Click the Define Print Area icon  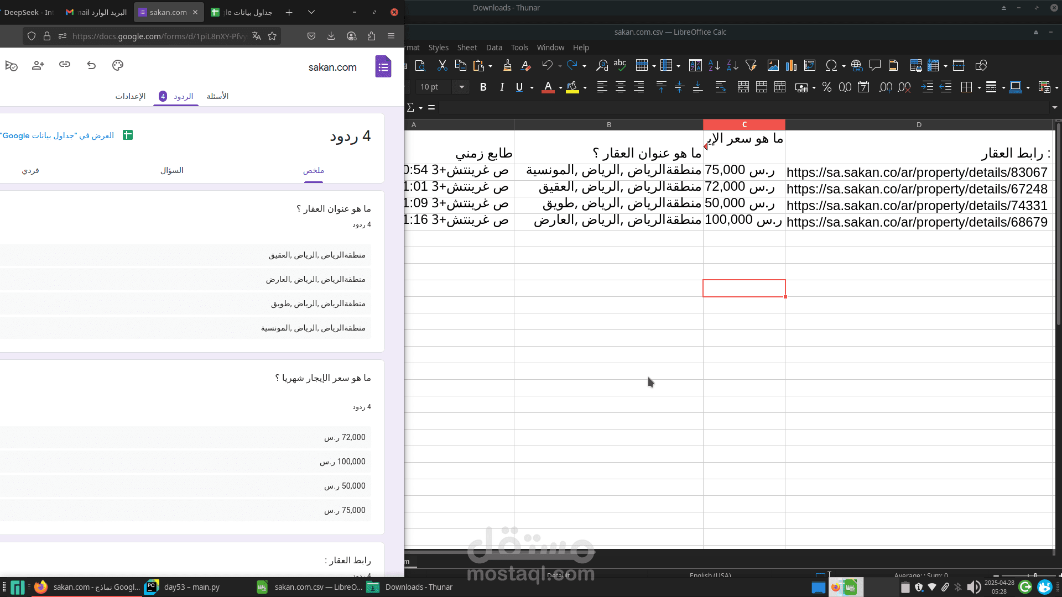pos(915,66)
